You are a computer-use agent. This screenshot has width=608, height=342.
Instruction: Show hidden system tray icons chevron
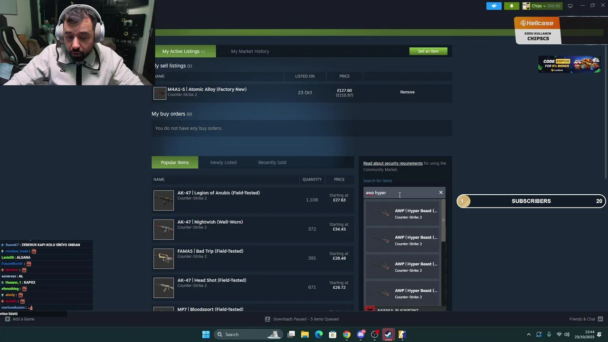tap(529, 334)
